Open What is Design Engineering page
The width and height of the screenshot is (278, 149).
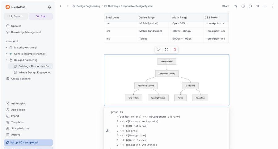35,72
